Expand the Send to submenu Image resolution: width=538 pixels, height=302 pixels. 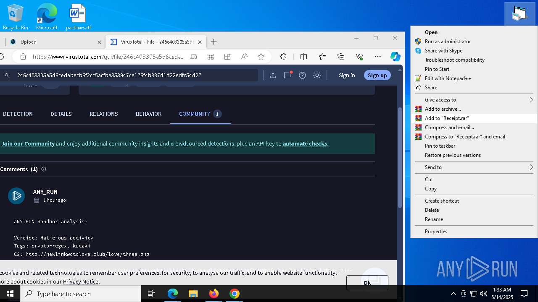coord(474,167)
